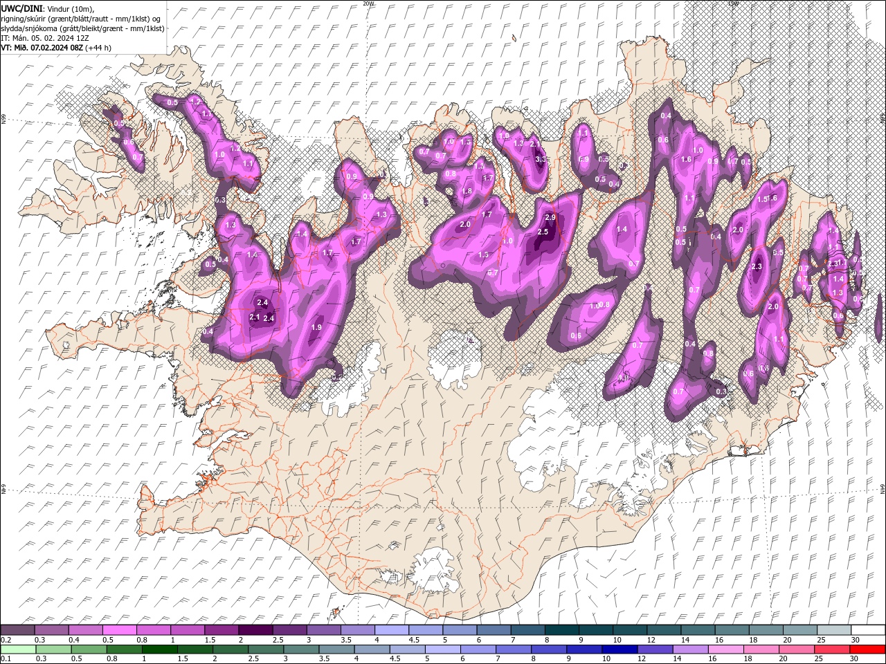This screenshot has width=886, height=664.
Task: Click the valid time 'VT: Mið. 07.02.2024 08Z (+44 h)'
Action: click(x=56, y=48)
